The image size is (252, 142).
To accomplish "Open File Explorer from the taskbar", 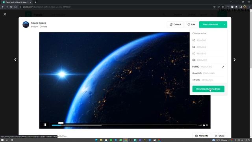I will pos(101,140).
